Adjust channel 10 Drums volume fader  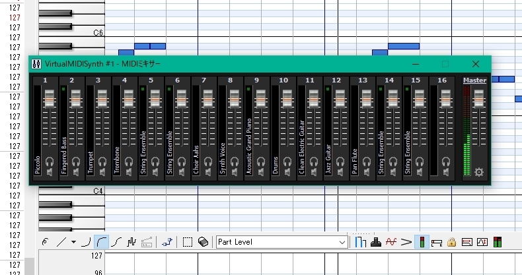point(287,99)
